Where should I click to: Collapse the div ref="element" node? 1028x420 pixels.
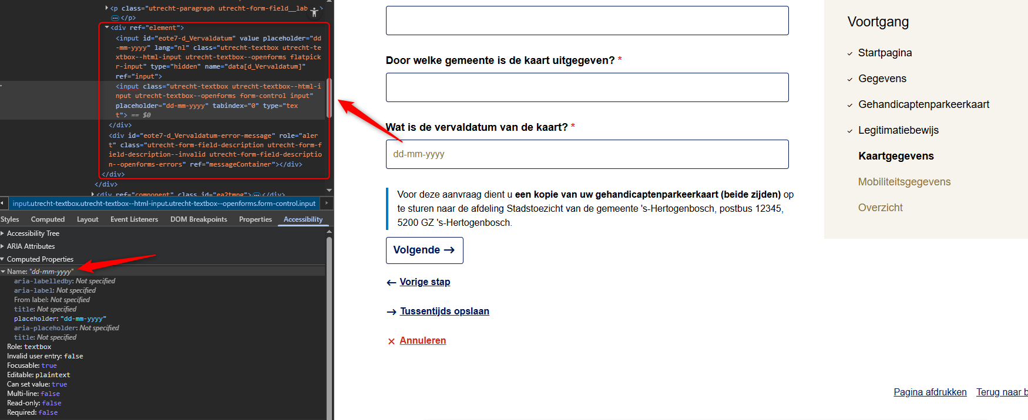pyautogui.click(x=107, y=28)
